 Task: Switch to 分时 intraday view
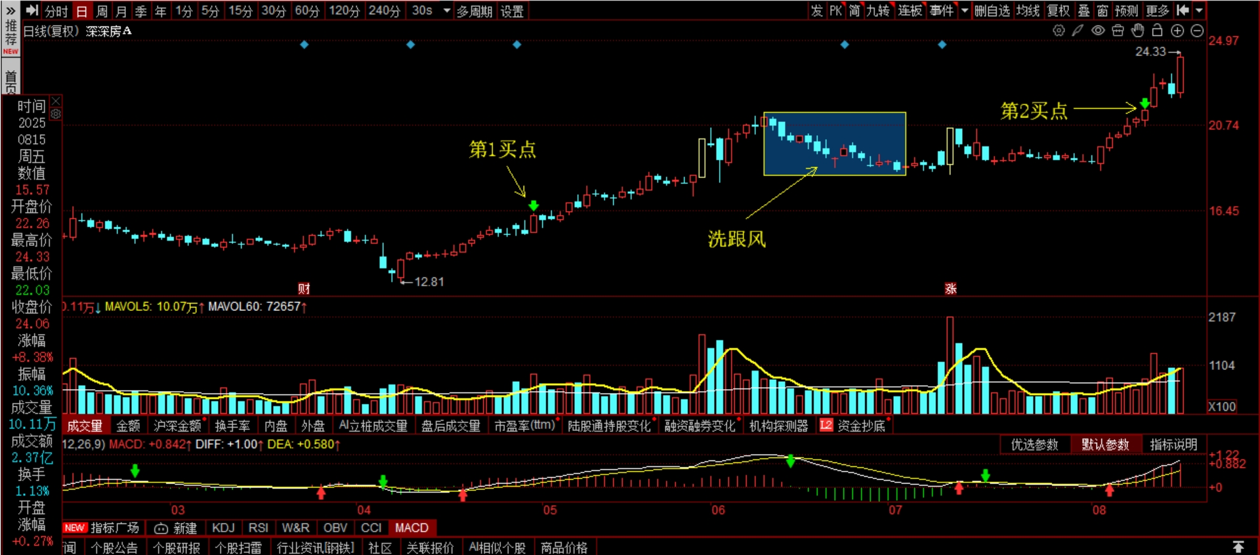[56, 10]
